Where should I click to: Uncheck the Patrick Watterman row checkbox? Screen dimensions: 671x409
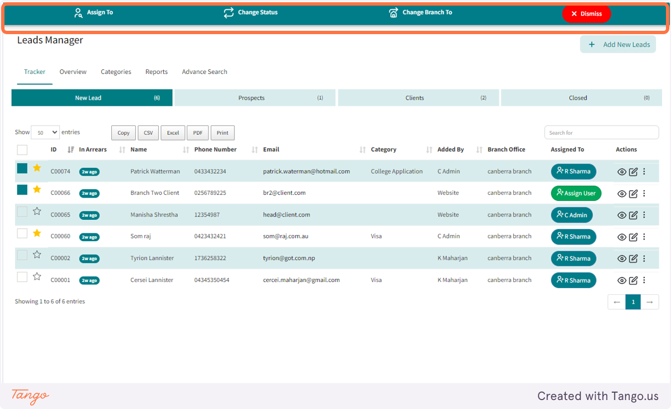[x=22, y=168]
